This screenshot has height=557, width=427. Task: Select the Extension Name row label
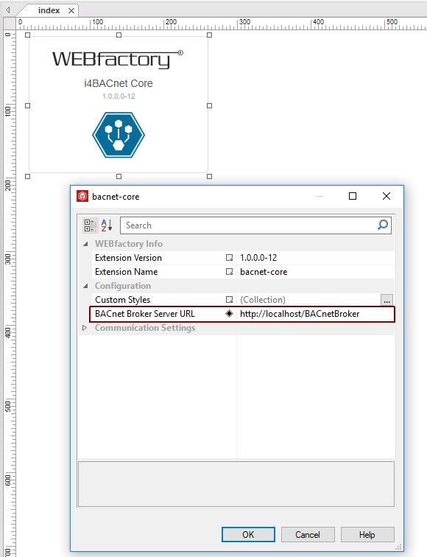[x=126, y=272]
